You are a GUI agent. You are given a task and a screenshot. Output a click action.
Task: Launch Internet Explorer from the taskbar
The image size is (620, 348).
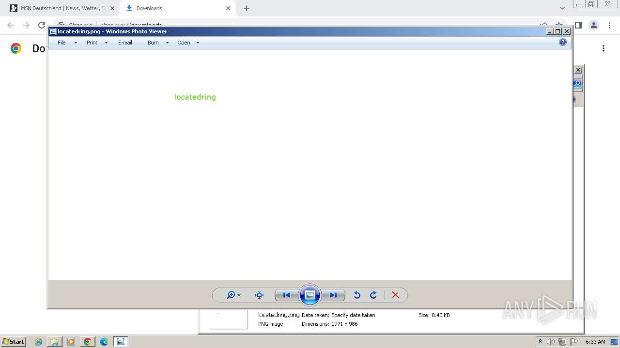38,342
